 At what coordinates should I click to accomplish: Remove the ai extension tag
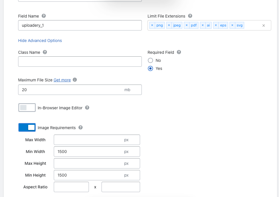(x=203, y=25)
